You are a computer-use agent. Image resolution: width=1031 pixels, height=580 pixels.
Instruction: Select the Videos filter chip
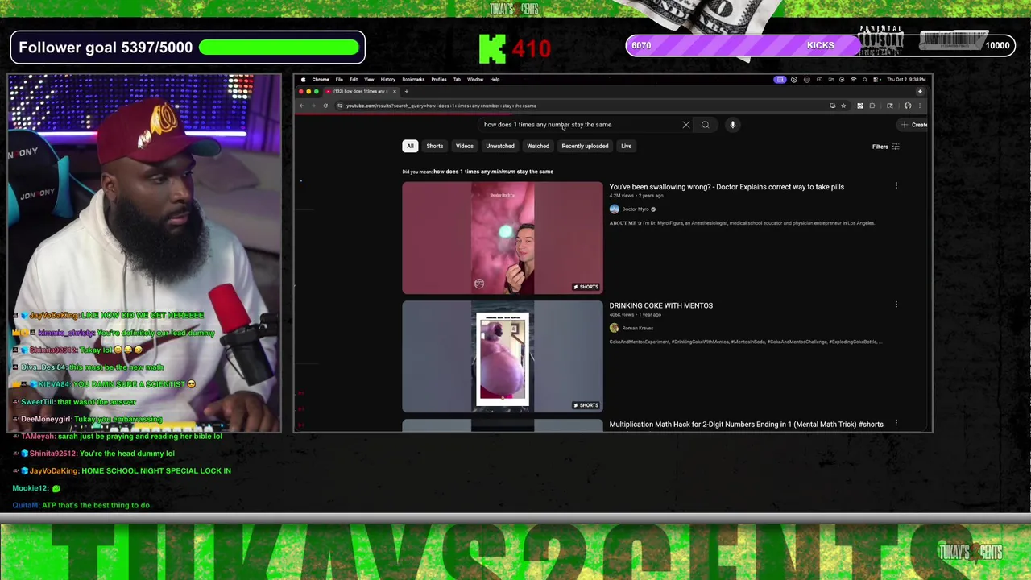click(x=465, y=146)
